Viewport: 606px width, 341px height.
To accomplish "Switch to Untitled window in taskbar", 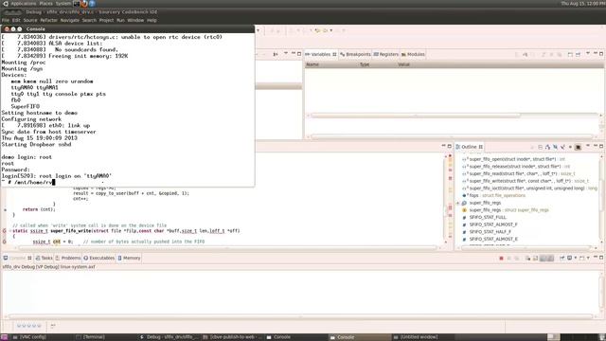I will (417, 337).
